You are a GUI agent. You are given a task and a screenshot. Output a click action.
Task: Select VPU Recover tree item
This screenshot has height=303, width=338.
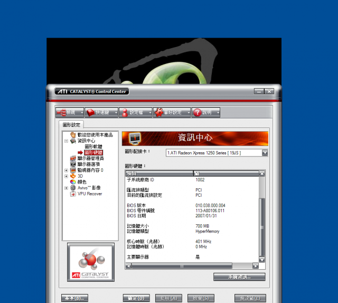(x=90, y=194)
